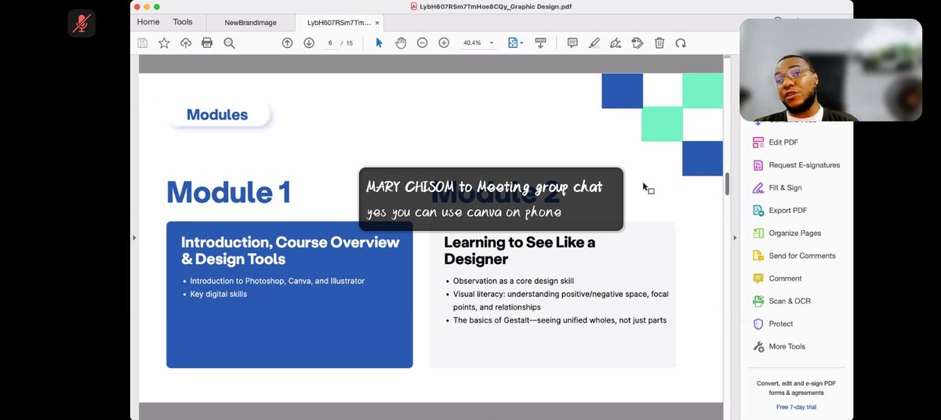Screen dimensions: 941x420
Task: Upload the file via cloud icon
Action: 186,43
